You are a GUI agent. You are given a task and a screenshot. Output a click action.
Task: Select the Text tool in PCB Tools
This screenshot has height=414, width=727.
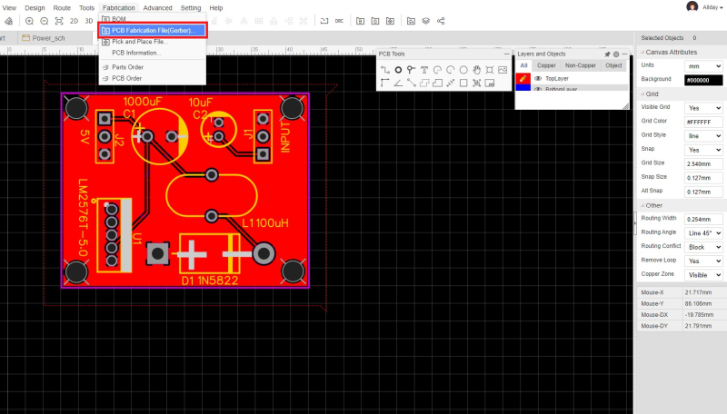[424, 70]
